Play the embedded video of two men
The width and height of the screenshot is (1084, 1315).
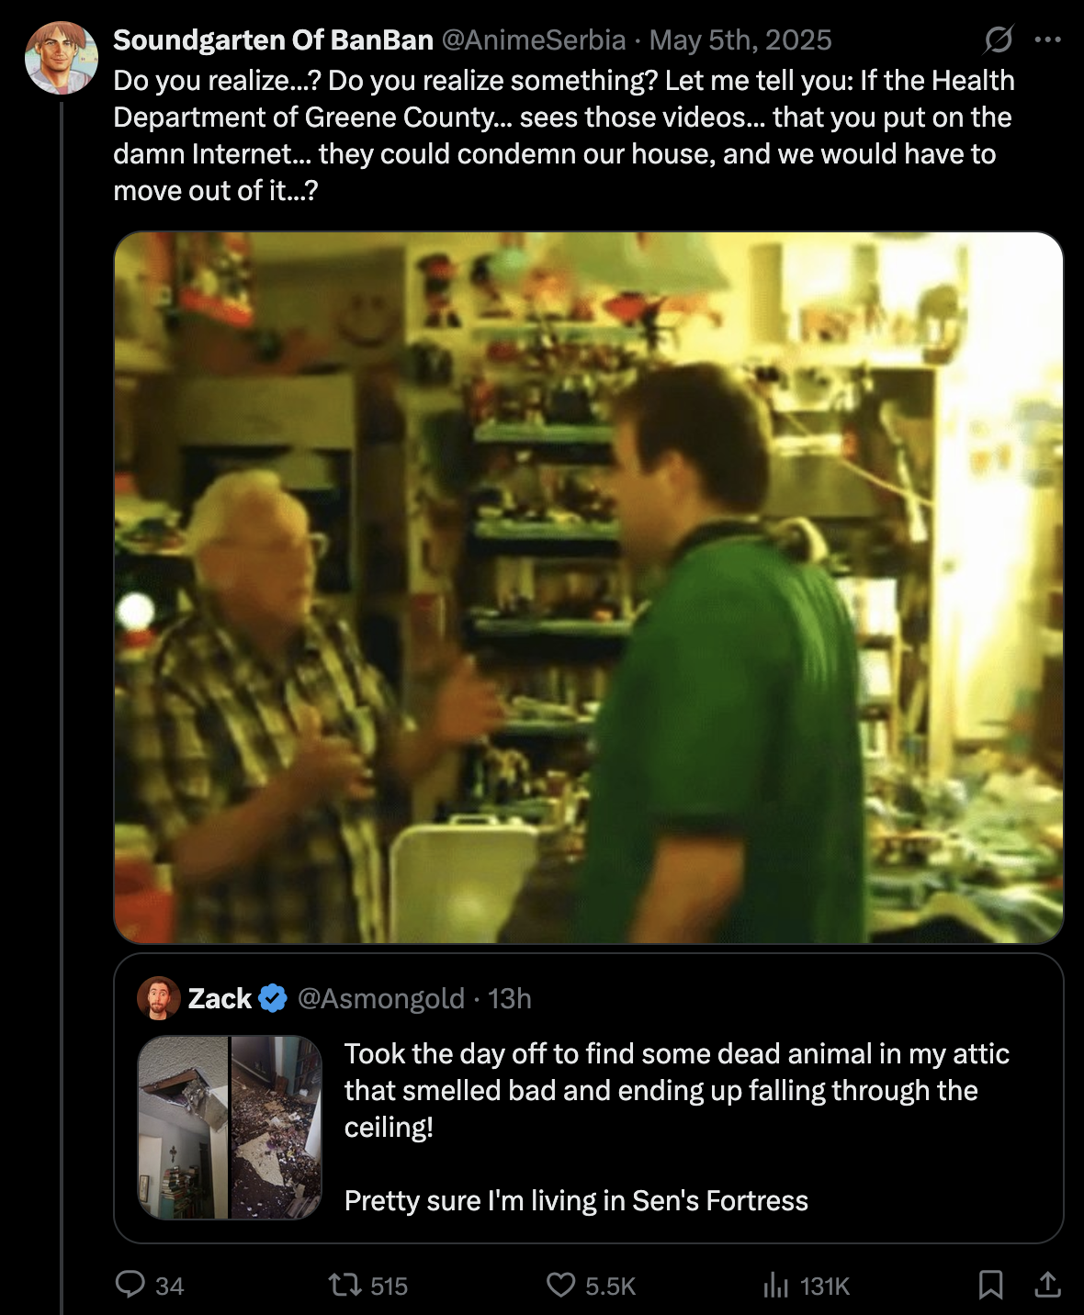[589, 588]
